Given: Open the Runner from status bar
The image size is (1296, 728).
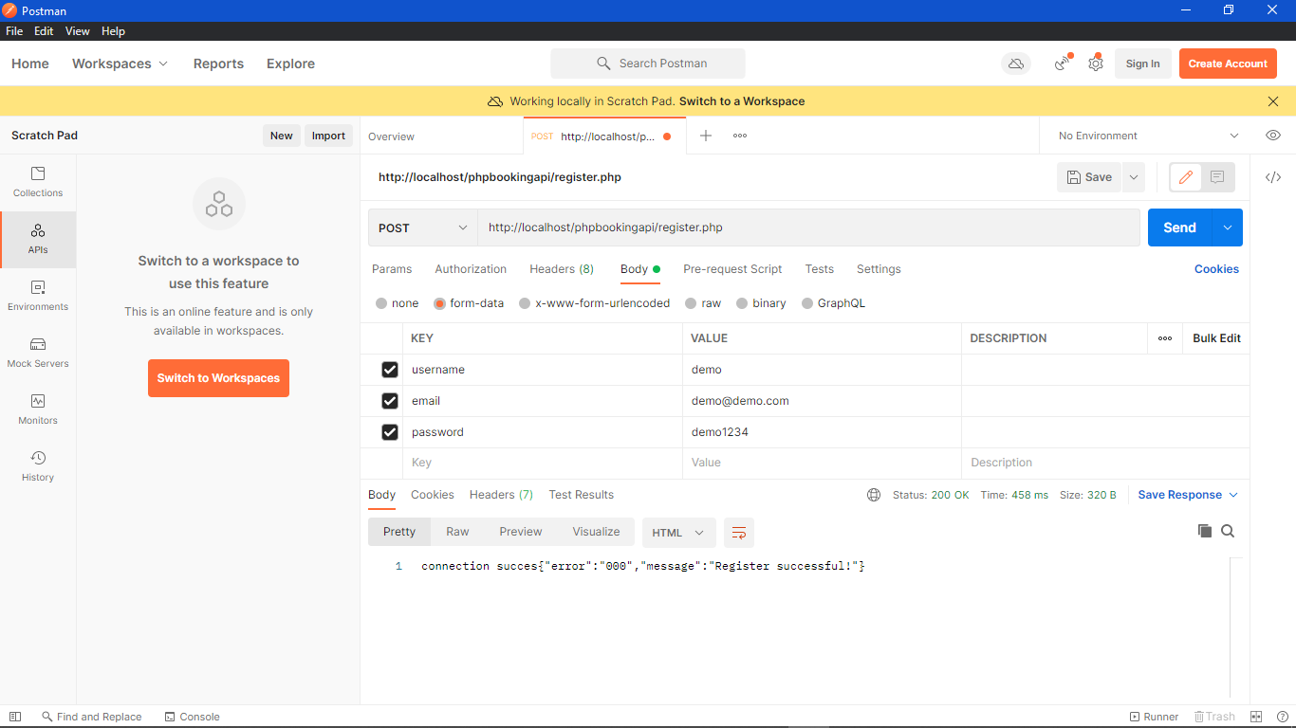Looking at the screenshot, I should [1154, 717].
